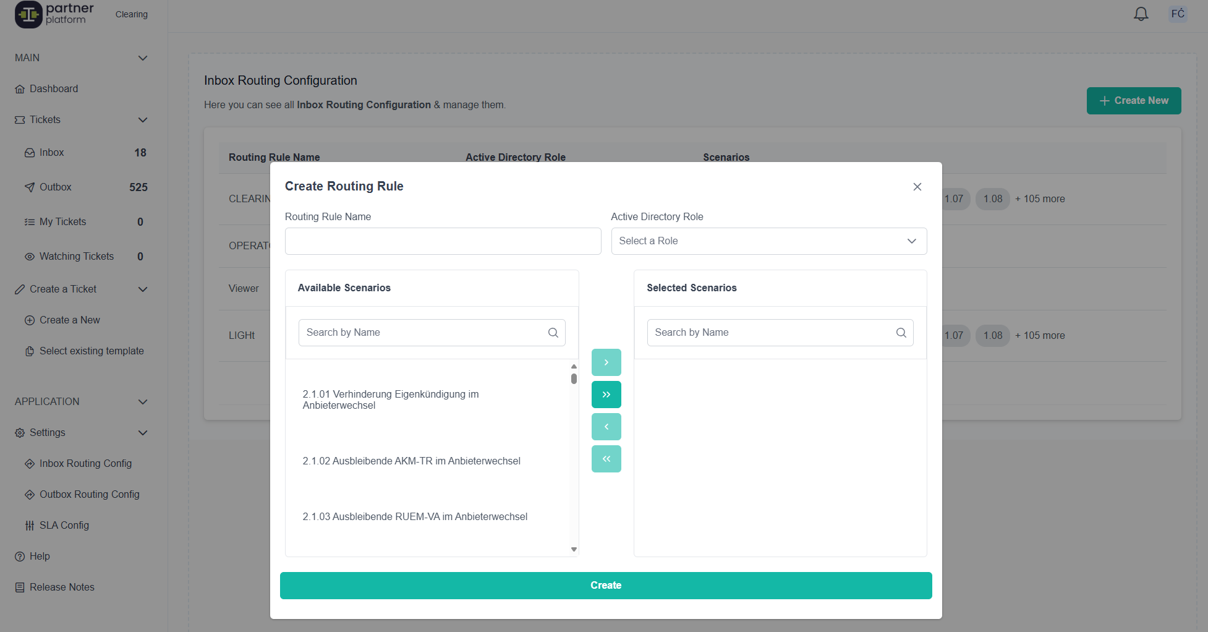The width and height of the screenshot is (1208, 632).
Task: Move selected scenario right with single arrow
Action: (606, 362)
